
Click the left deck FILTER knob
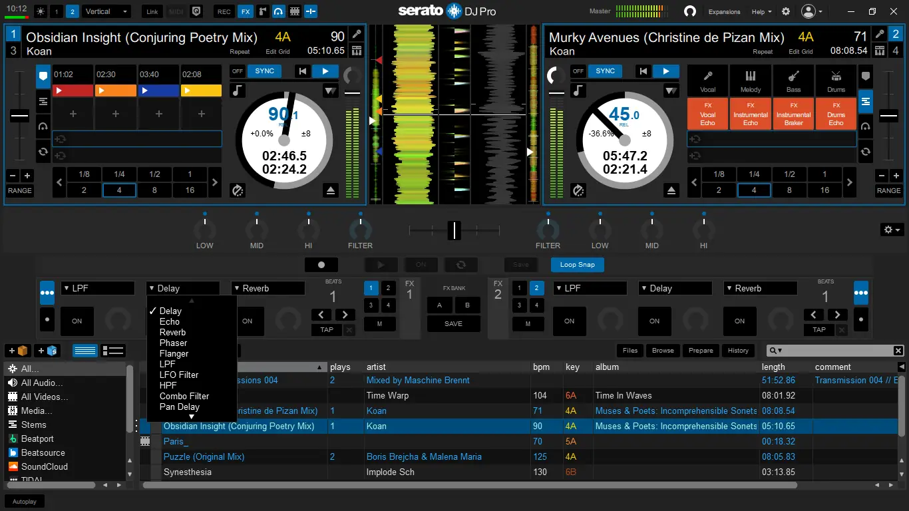point(360,230)
